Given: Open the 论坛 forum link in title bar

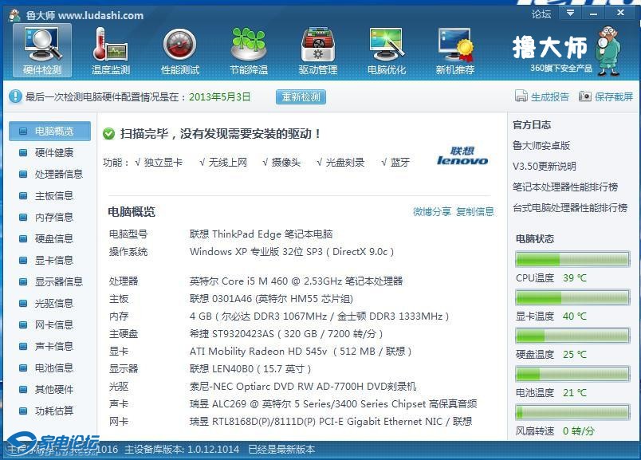Looking at the screenshot, I should click(541, 14).
